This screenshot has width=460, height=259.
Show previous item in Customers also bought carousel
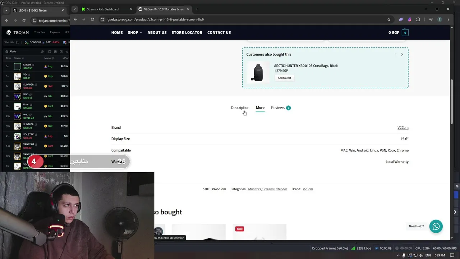click(x=395, y=54)
